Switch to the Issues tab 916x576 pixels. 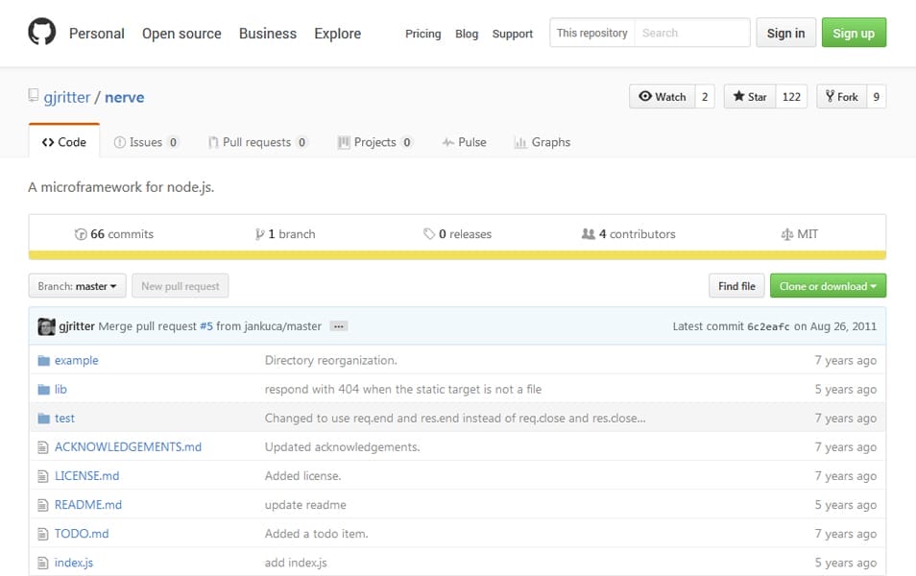point(145,142)
